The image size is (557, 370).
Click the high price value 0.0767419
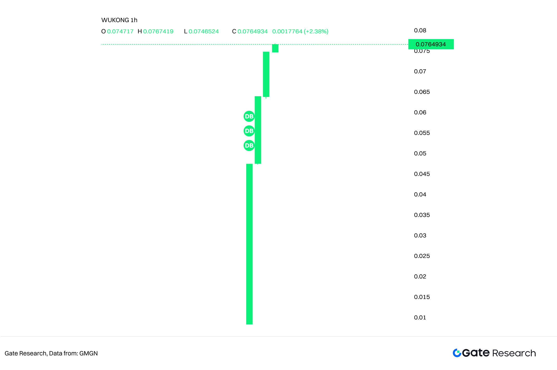pos(158,32)
